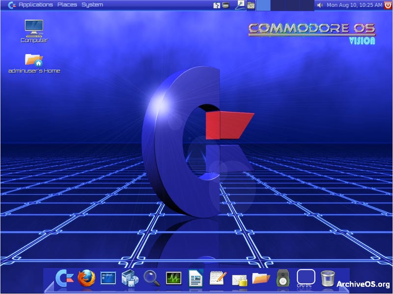Open the system monitor from the dock
Screen dimensions: 393x294
(x=172, y=279)
